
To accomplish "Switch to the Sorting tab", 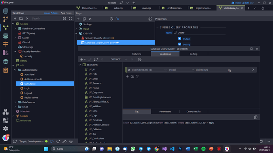I will click(193, 54).
